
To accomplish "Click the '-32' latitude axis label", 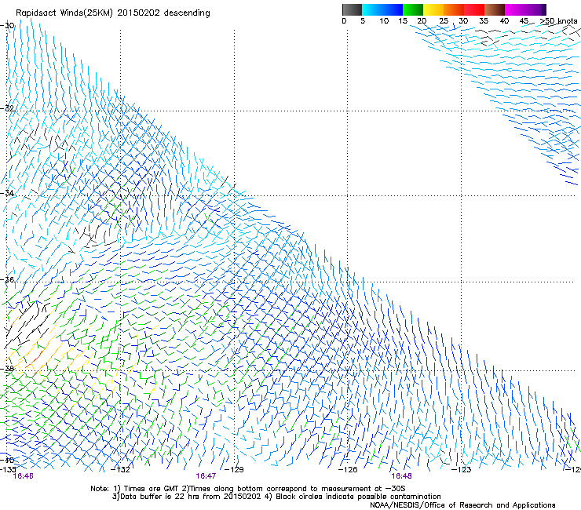I will point(7,108).
